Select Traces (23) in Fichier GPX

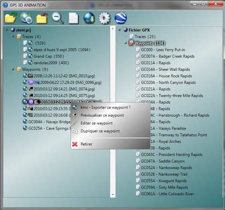tap(145, 37)
